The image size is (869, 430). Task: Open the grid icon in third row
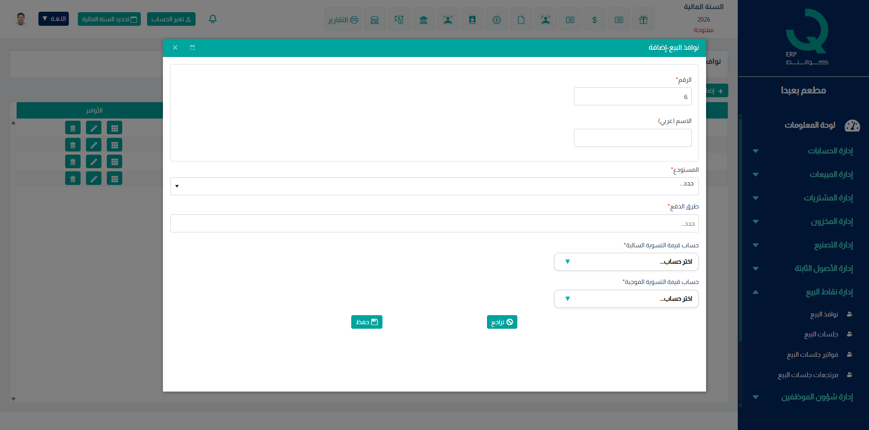[x=115, y=161]
